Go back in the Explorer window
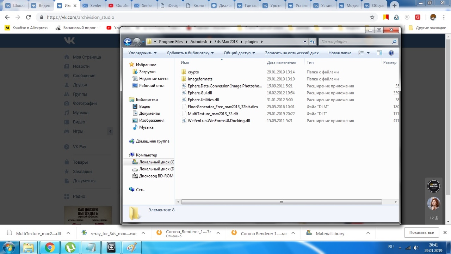This screenshot has height=254, width=451. point(128,42)
